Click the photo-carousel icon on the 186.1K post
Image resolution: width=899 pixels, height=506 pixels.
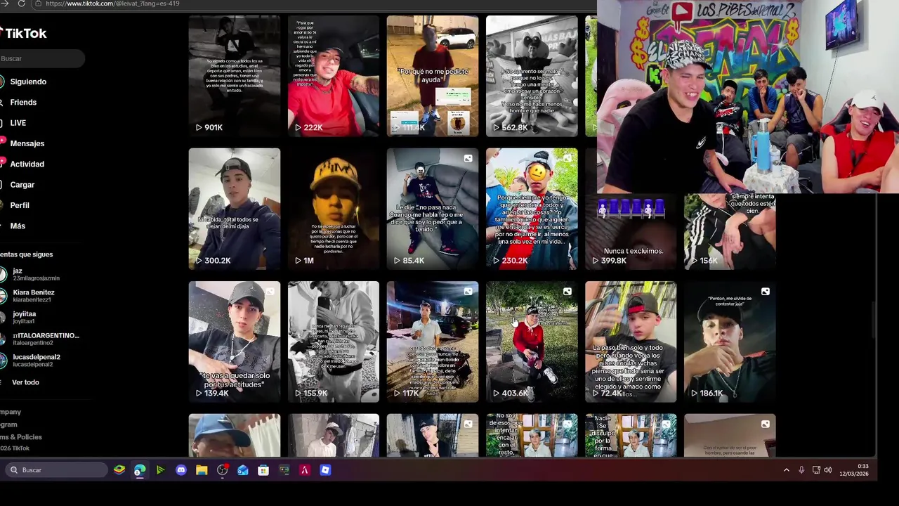766,292
